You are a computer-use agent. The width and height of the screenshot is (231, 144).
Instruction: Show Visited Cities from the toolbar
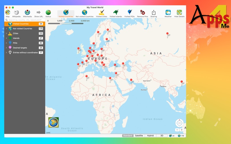coord(102,14)
